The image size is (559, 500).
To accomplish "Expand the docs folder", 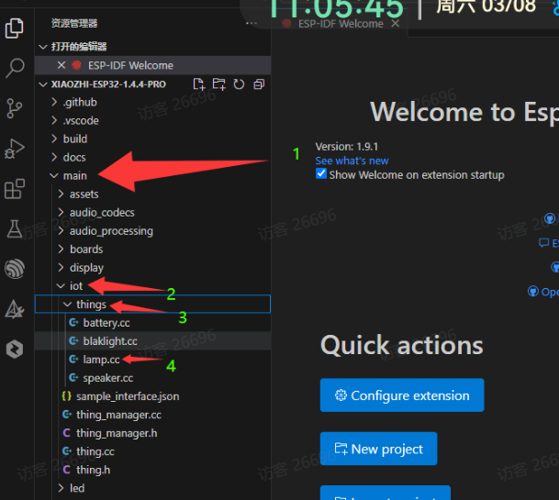I will click(54, 157).
